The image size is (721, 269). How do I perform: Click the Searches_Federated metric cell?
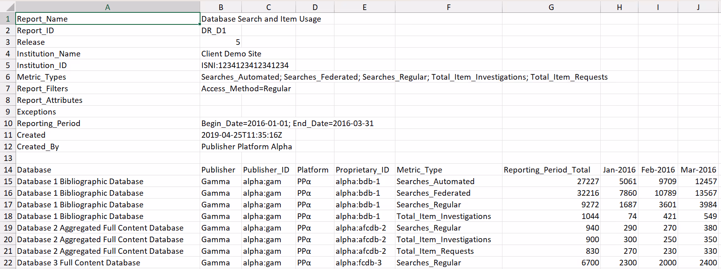click(448, 193)
